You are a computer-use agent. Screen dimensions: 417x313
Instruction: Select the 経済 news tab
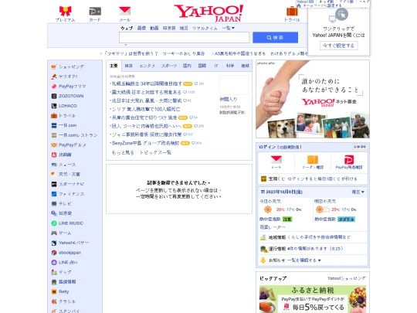click(x=128, y=66)
